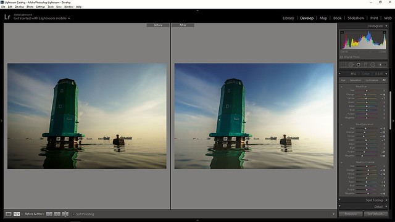
Task: Toggle the HSL panel on/off switch
Action: pos(339,73)
